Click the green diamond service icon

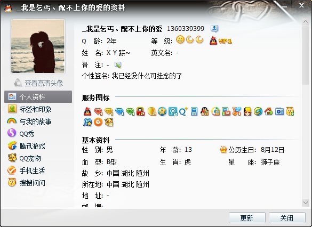[x=130, y=111]
